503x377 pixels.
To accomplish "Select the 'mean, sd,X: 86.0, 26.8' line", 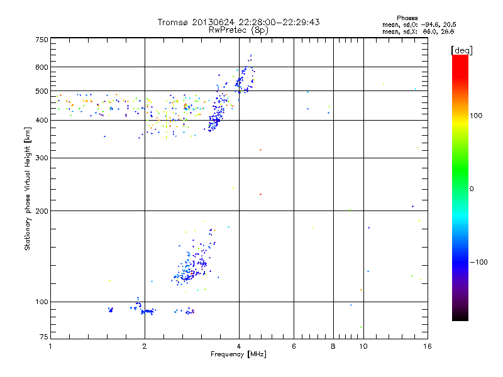I will (418, 31).
